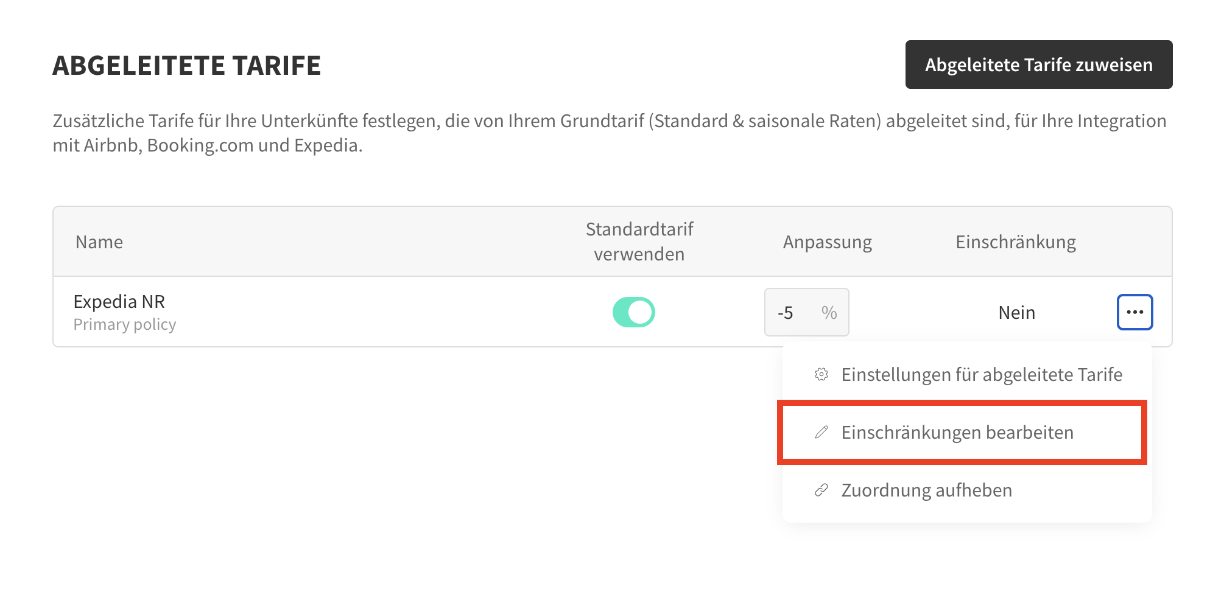Select the Expedia NR rate name
This screenshot has height=589, width=1224.
coord(119,301)
